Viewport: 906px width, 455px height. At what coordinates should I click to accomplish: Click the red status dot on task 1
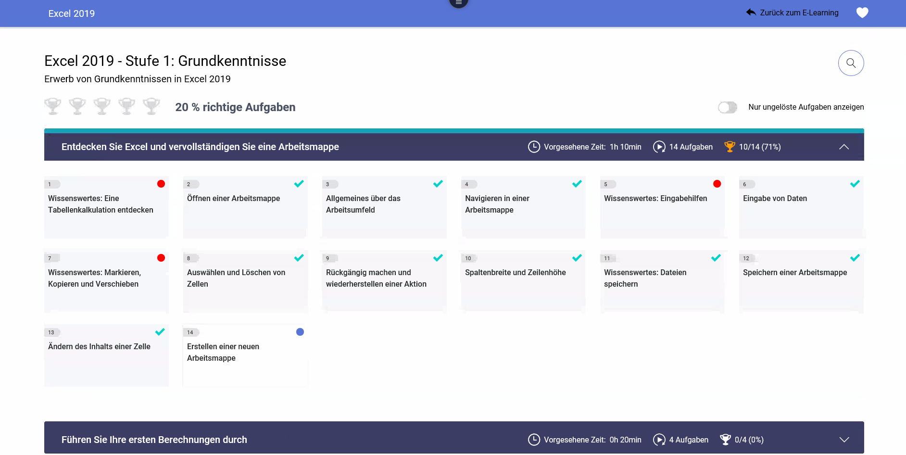[x=161, y=184]
